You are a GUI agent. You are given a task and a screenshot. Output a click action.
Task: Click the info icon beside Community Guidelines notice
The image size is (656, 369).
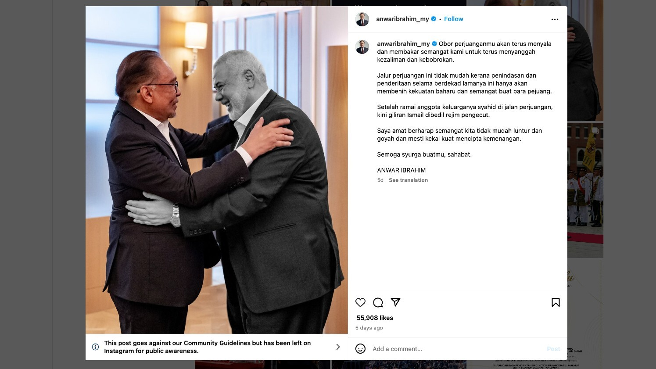(95, 347)
